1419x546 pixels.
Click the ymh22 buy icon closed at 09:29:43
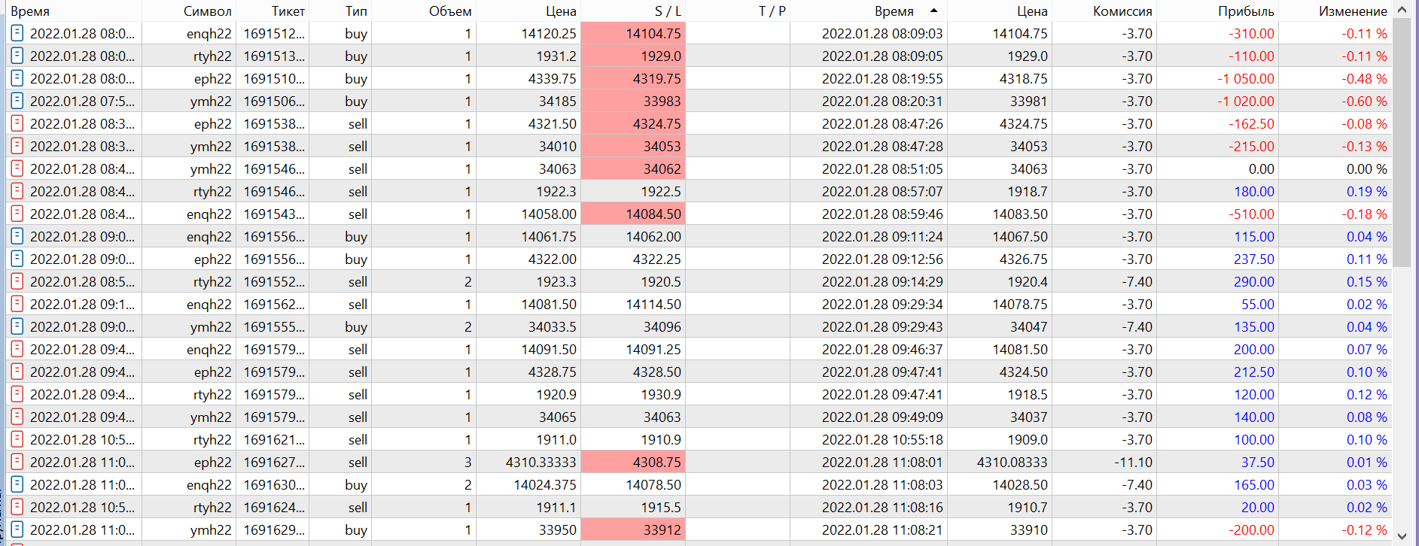click(x=17, y=326)
